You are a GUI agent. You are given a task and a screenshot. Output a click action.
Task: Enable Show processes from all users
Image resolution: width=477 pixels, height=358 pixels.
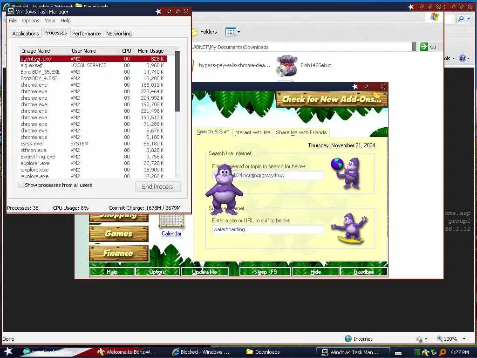coord(20,185)
